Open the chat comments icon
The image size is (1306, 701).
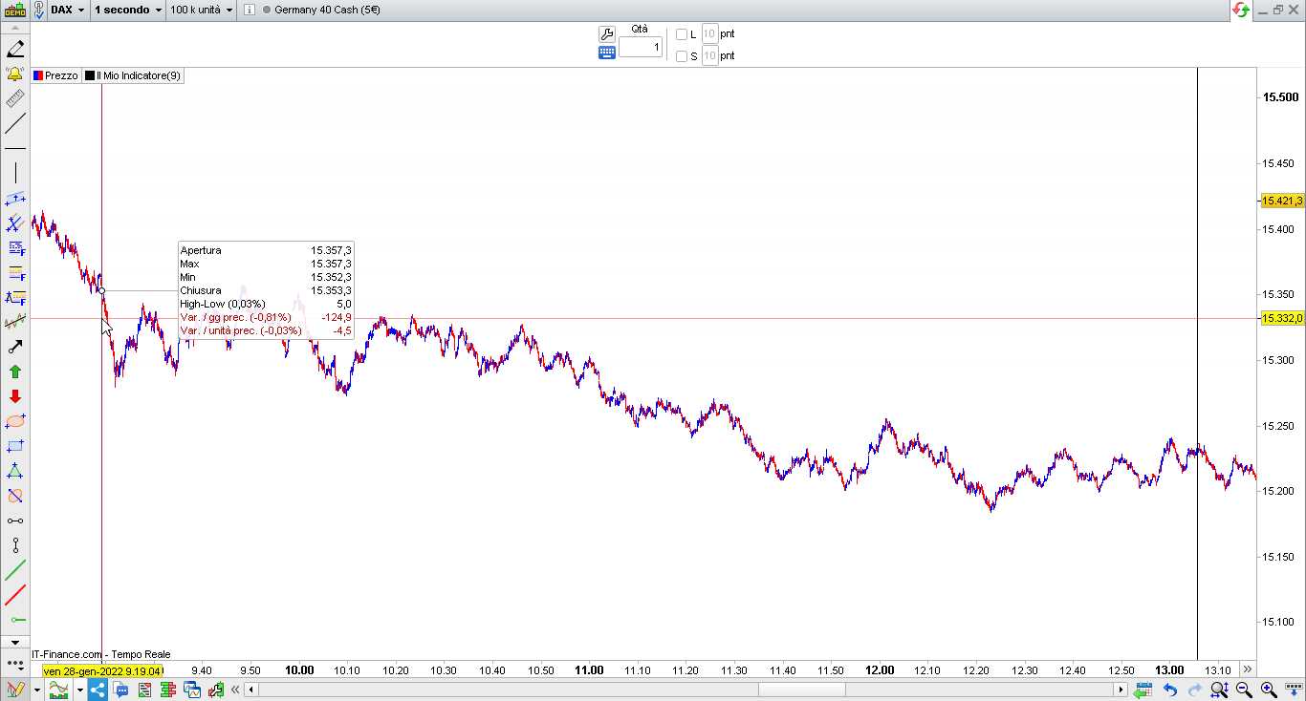point(121,690)
